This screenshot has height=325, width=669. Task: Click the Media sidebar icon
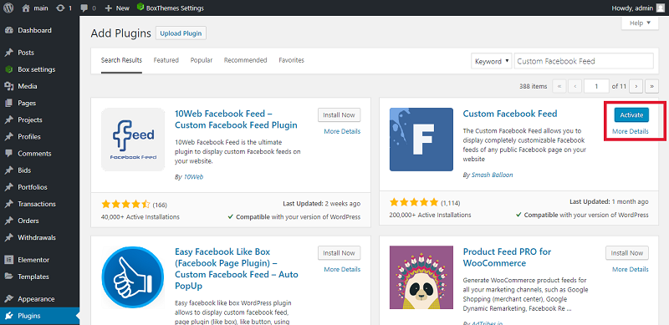[x=8, y=86]
